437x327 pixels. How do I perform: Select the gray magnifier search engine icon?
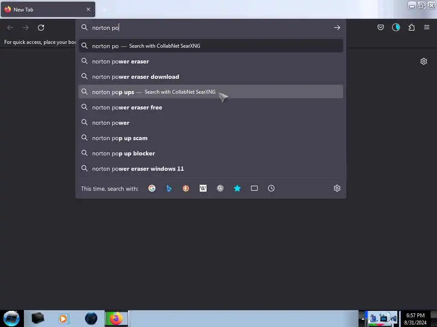pyautogui.click(x=220, y=188)
